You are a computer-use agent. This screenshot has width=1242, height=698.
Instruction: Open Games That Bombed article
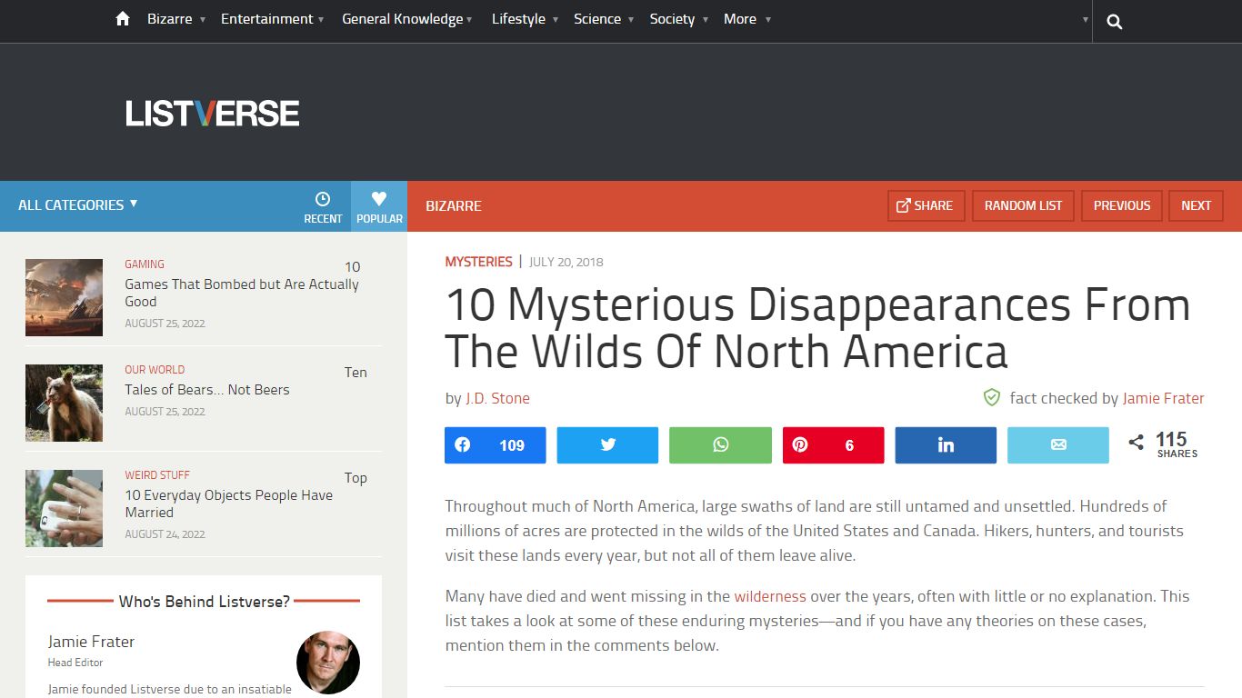[242, 293]
